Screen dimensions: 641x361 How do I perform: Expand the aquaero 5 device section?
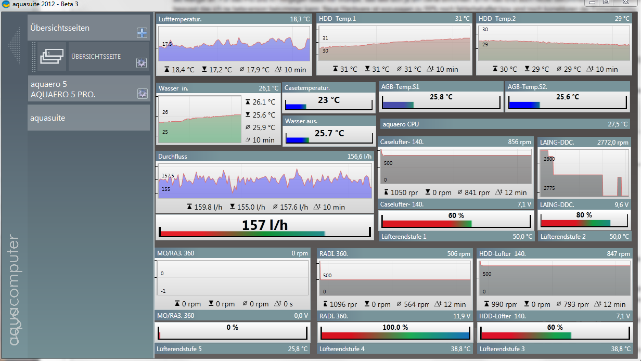click(x=78, y=89)
